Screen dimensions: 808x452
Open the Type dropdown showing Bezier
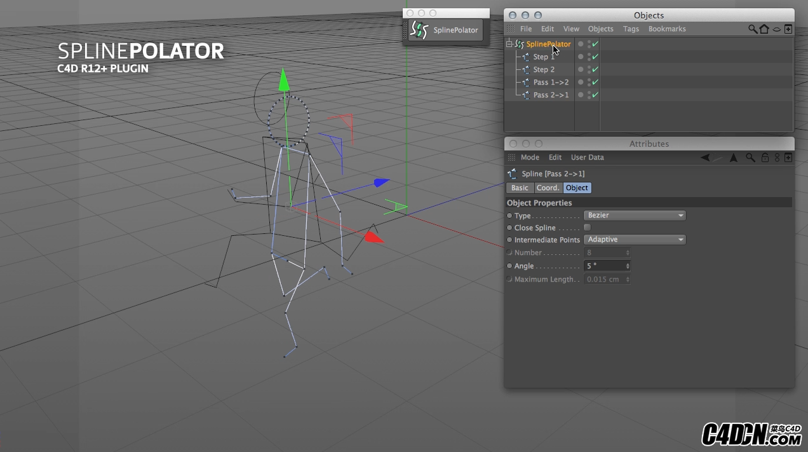click(x=635, y=216)
